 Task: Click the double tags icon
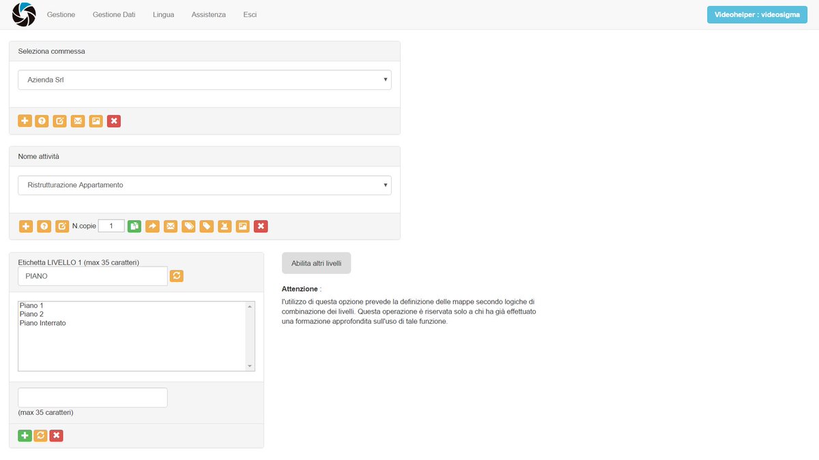point(188,226)
